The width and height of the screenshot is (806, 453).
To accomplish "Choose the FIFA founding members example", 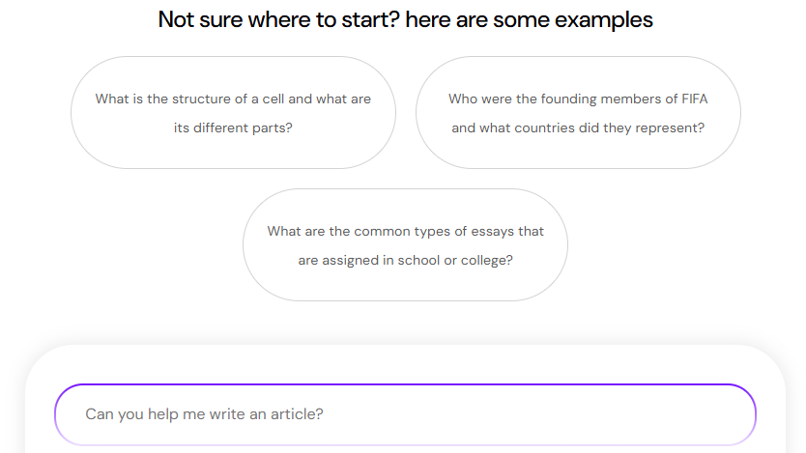I will [578, 112].
